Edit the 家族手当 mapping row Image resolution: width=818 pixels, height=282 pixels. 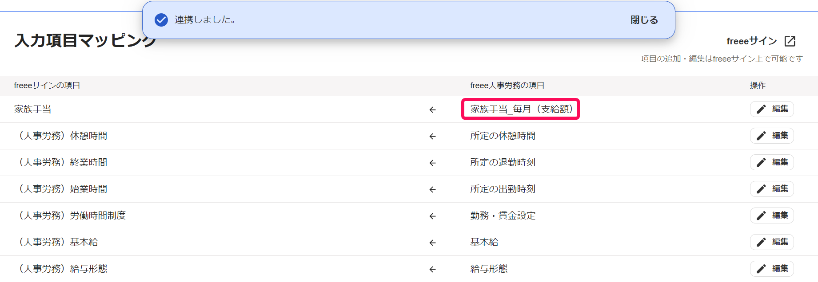tap(772, 109)
